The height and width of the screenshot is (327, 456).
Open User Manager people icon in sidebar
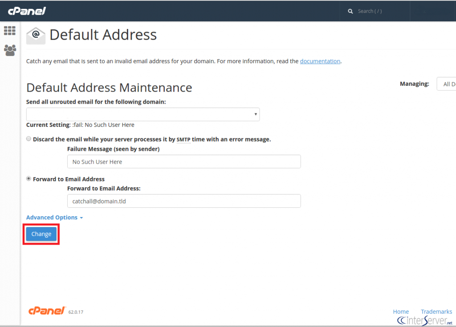coord(9,50)
